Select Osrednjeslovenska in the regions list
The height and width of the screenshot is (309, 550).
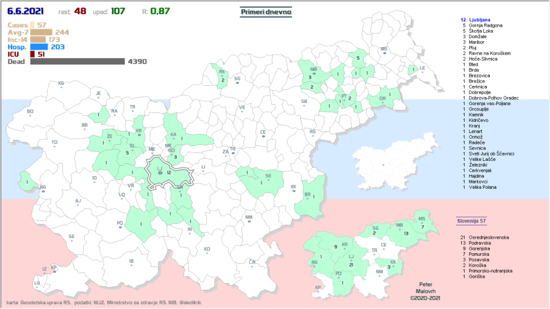(489, 237)
